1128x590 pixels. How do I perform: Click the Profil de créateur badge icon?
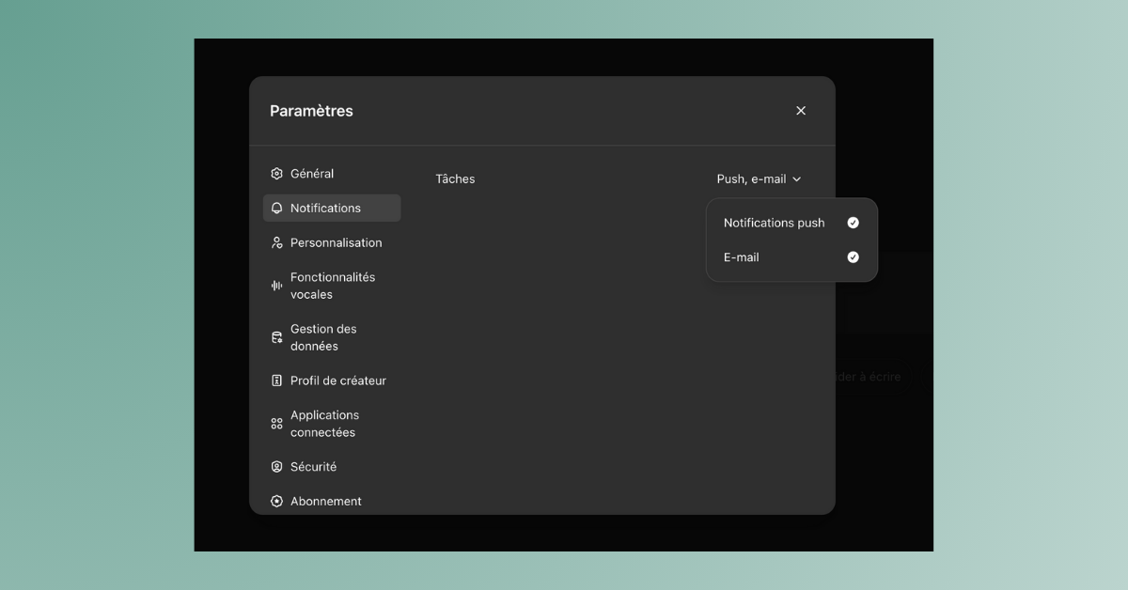pyautogui.click(x=276, y=380)
